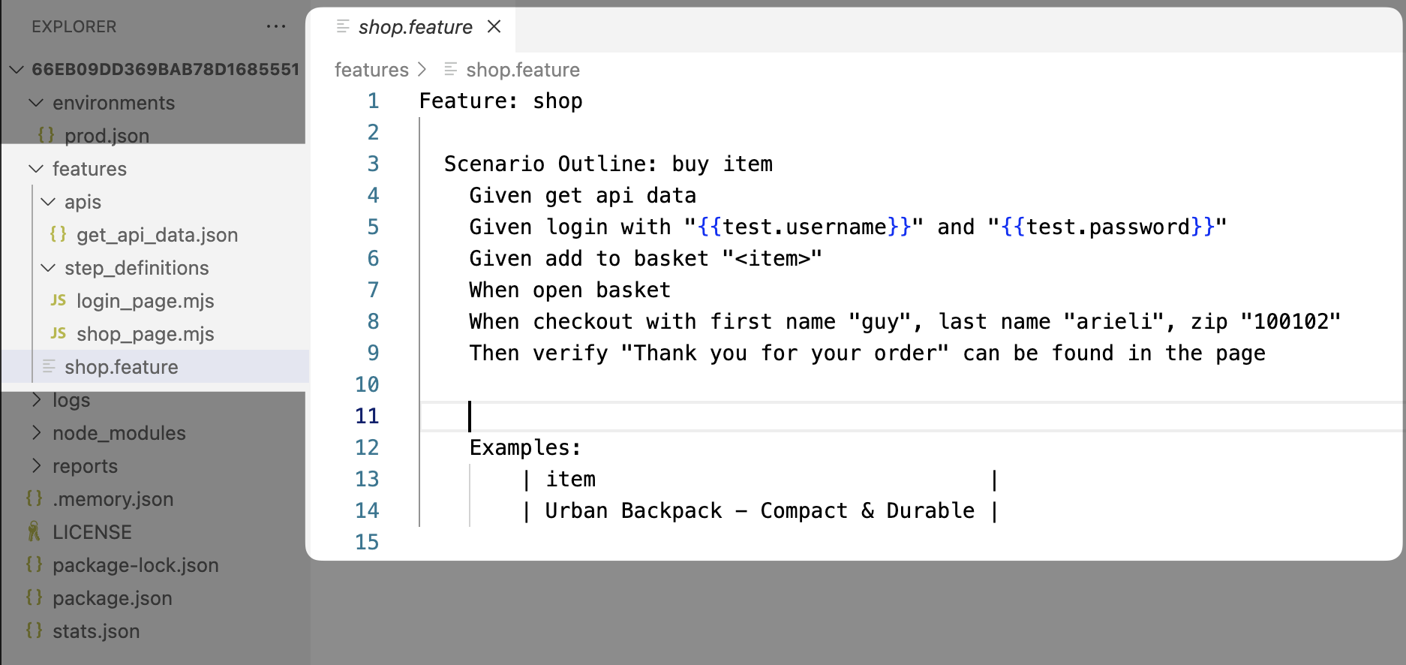This screenshot has width=1406, height=665.
Task: Click the braces icon beside .memory.json
Action: 34,498
